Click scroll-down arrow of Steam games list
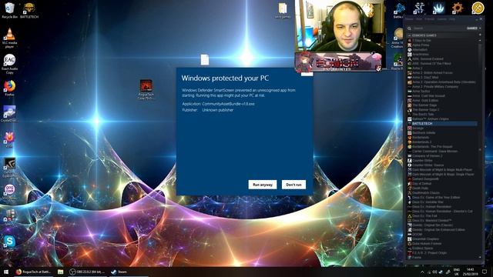Viewport: 493px width, 277px height. coord(480,257)
